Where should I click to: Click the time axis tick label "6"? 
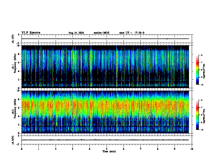124,149
